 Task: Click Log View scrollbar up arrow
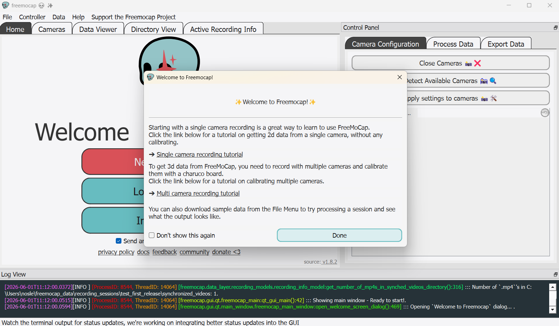click(x=553, y=287)
